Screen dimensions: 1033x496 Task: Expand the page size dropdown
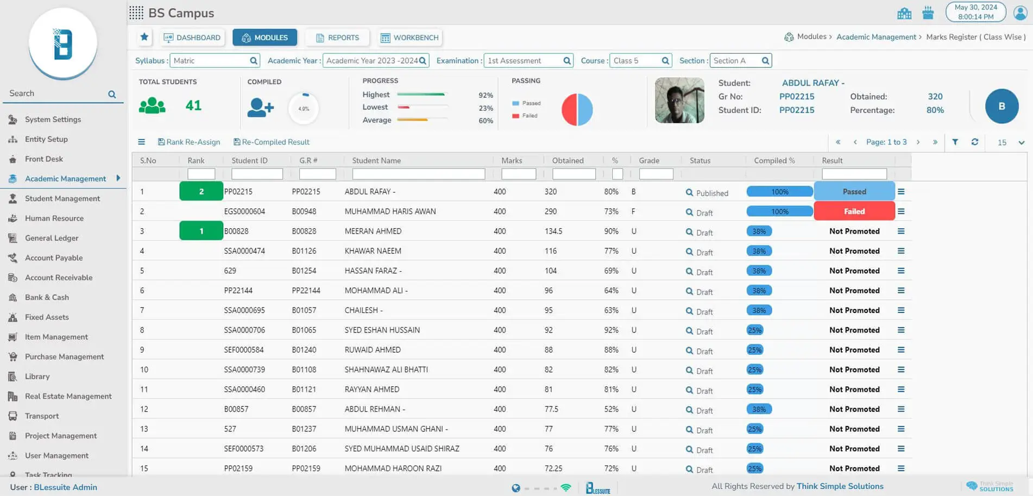(x=1021, y=142)
